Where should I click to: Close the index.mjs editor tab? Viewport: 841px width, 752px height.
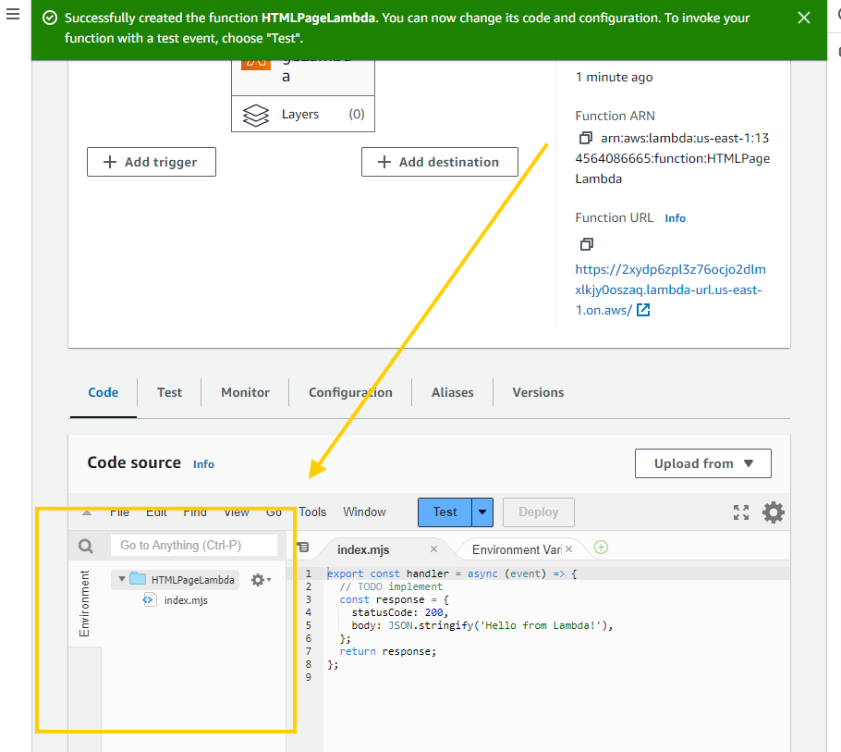[434, 549]
